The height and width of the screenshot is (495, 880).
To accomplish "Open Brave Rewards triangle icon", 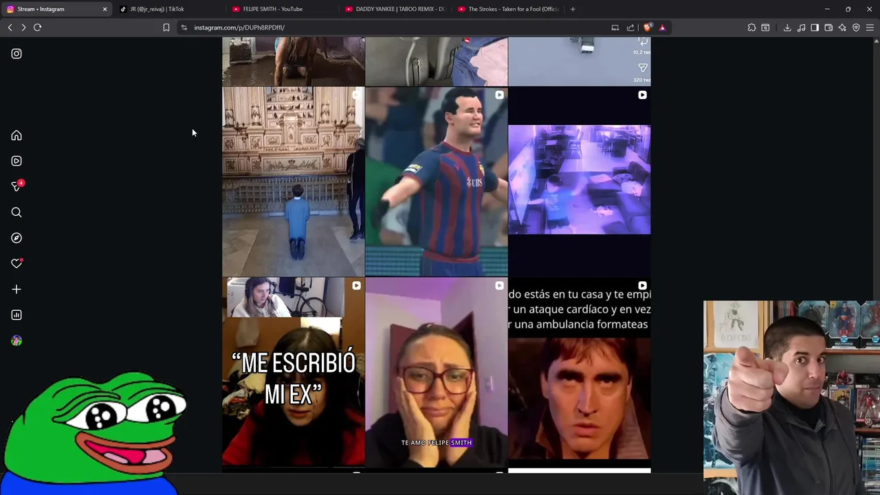I will [662, 27].
